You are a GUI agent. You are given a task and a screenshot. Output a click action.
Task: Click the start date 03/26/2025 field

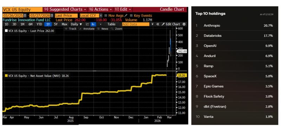tap(13, 15)
